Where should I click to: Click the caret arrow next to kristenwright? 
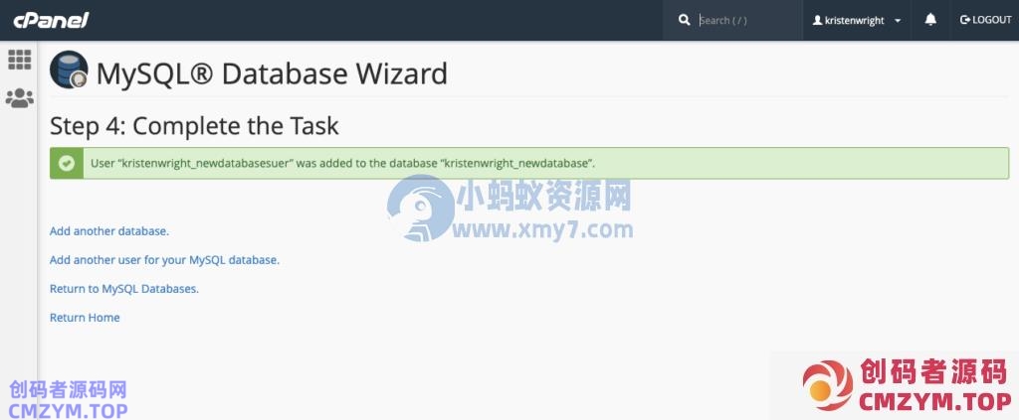[x=898, y=21]
